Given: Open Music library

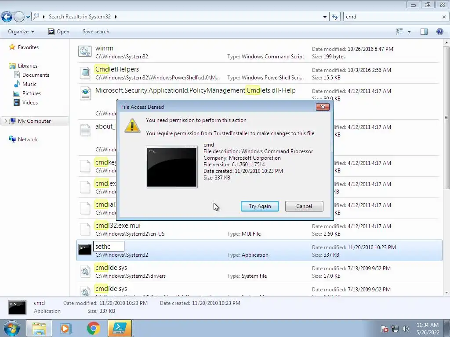Looking at the screenshot, I should (x=29, y=84).
